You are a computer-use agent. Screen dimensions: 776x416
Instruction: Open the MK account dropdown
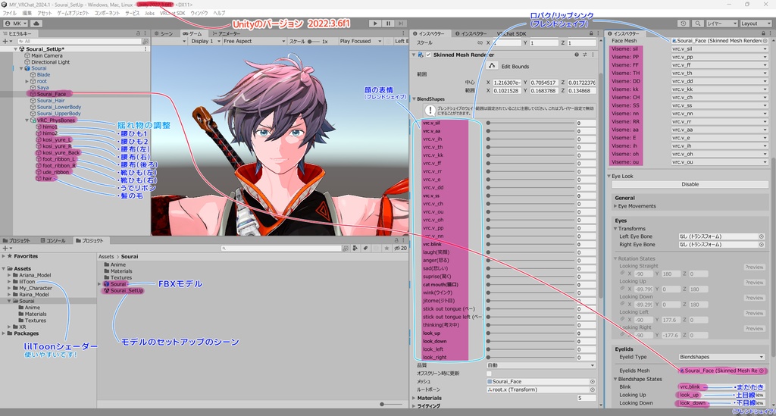[x=16, y=23]
